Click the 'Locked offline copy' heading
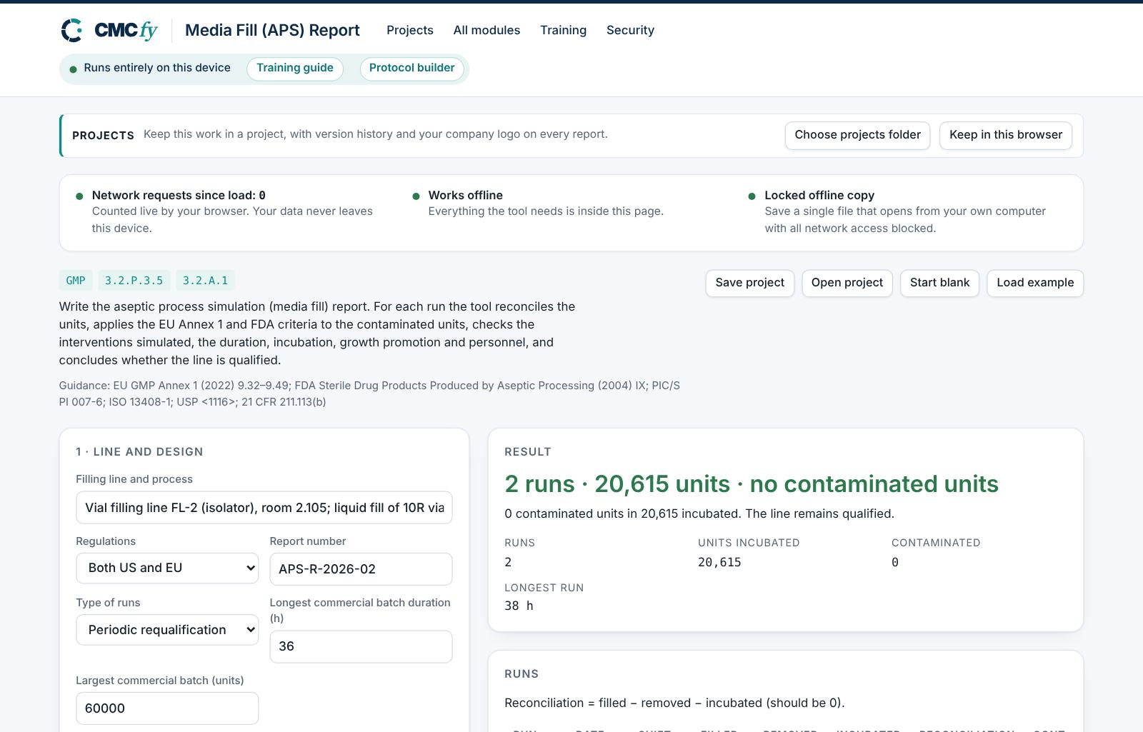Image resolution: width=1143 pixels, height=732 pixels. point(819,195)
